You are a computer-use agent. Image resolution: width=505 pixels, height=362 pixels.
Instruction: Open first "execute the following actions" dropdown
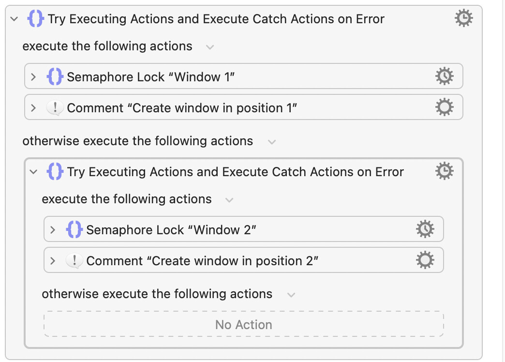point(210,47)
